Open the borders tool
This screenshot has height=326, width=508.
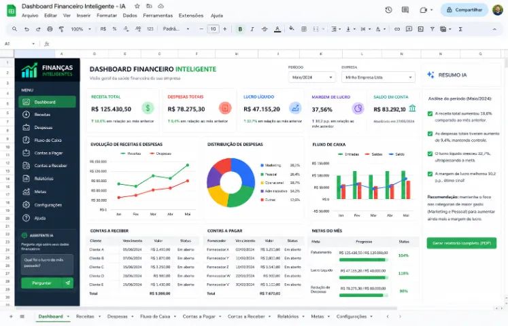pos(304,29)
